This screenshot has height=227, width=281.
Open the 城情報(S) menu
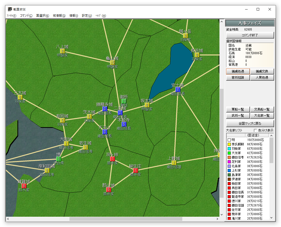coord(59,16)
